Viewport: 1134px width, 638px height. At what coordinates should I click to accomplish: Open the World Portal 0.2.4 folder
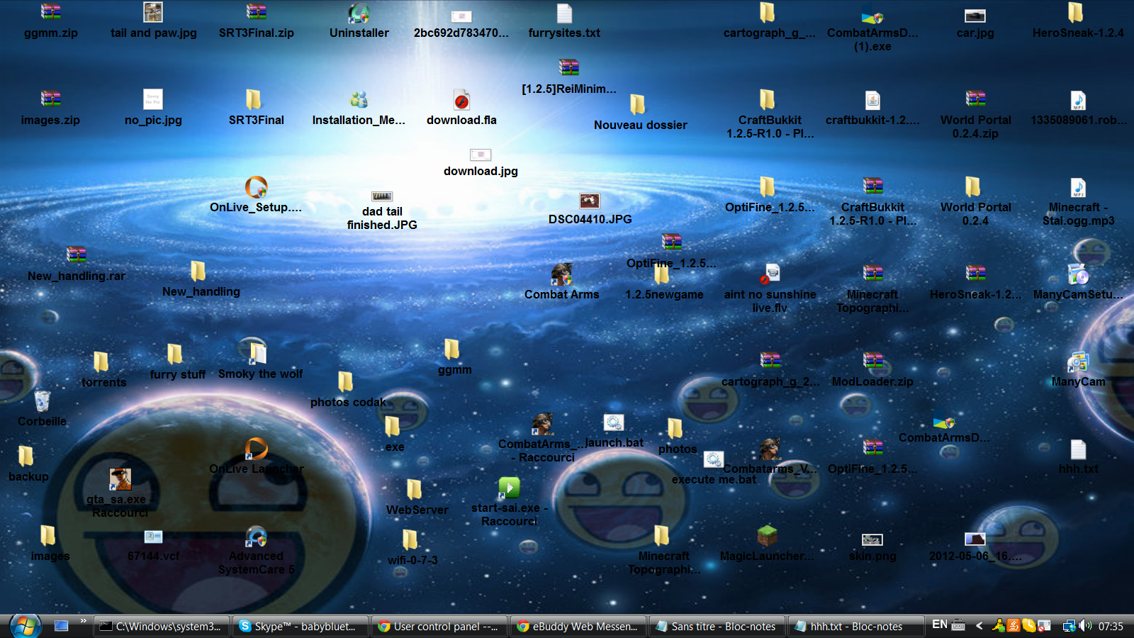pyautogui.click(x=972, y=186)
